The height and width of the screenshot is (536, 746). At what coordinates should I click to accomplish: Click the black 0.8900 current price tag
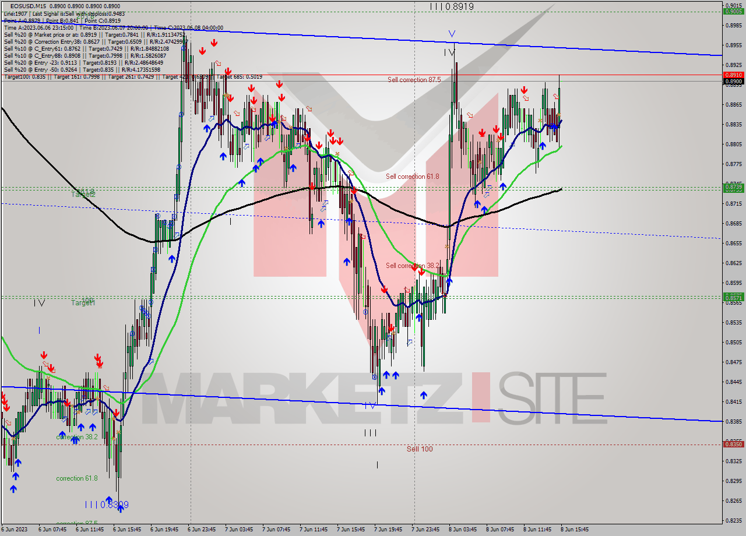click(x=733, y=81)
